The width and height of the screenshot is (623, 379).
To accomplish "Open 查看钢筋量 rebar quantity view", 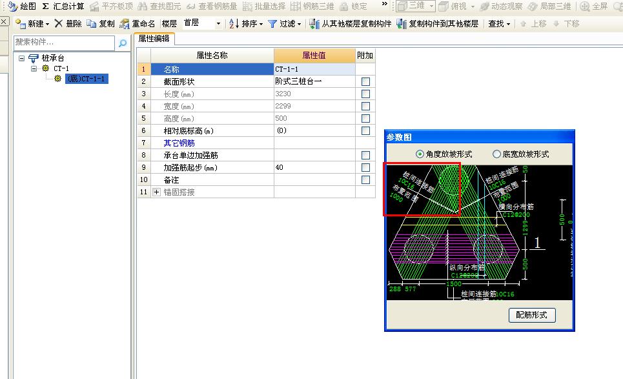I will point(212,6).
